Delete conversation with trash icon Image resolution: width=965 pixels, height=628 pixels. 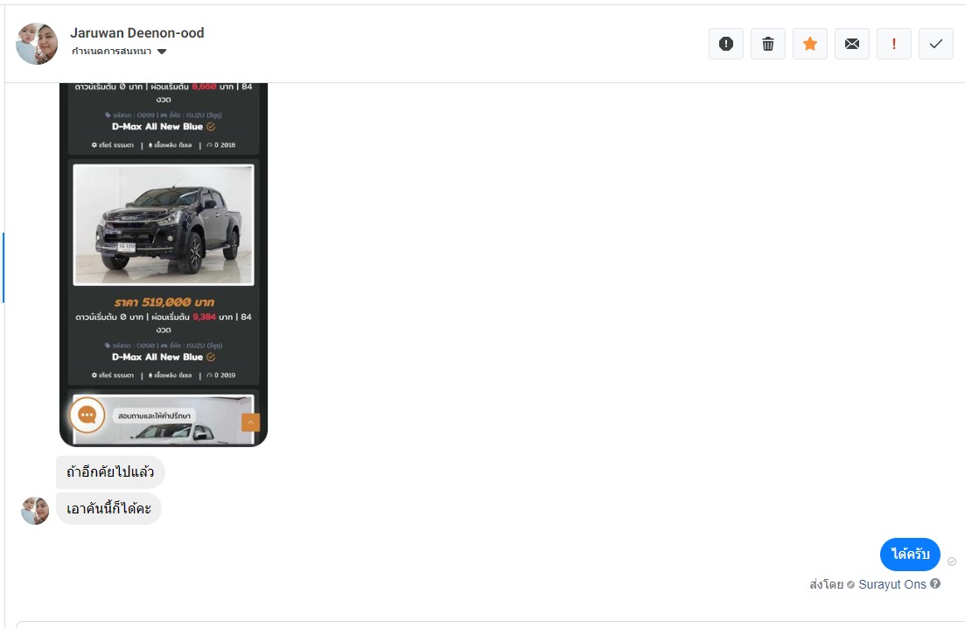(x=768, y=44)
